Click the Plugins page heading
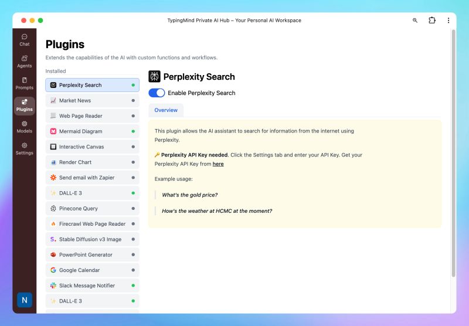Screen dimensions: 469x326 click(x=65, y=44)
